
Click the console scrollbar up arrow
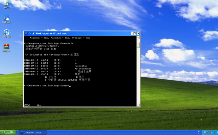[138, 38]
